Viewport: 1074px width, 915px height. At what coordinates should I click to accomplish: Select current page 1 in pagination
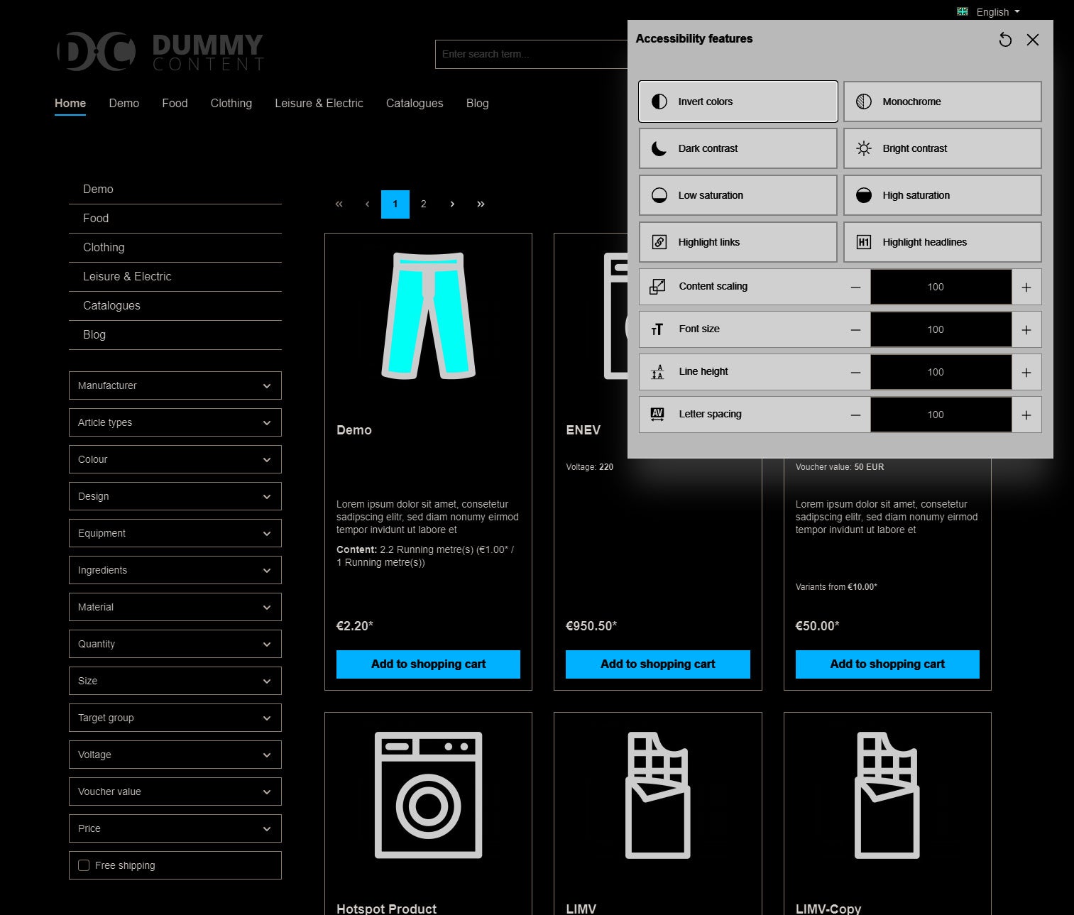[395, 204]
